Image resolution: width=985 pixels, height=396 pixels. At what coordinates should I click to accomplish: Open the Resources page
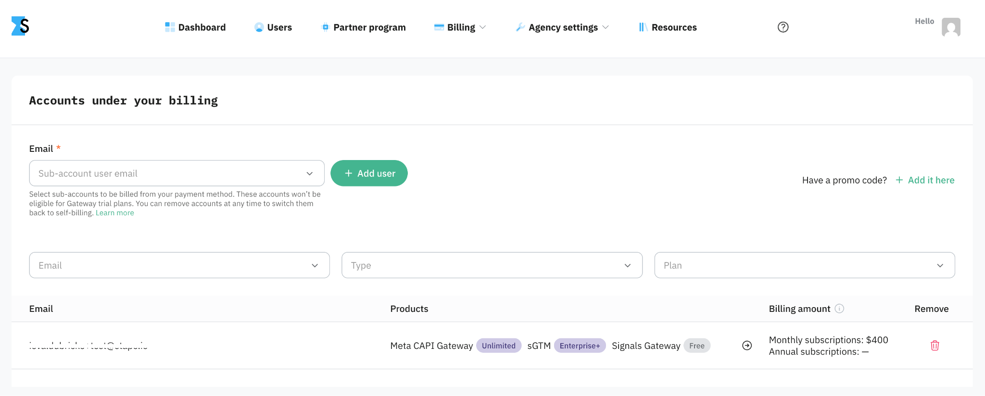click(668, 27)
